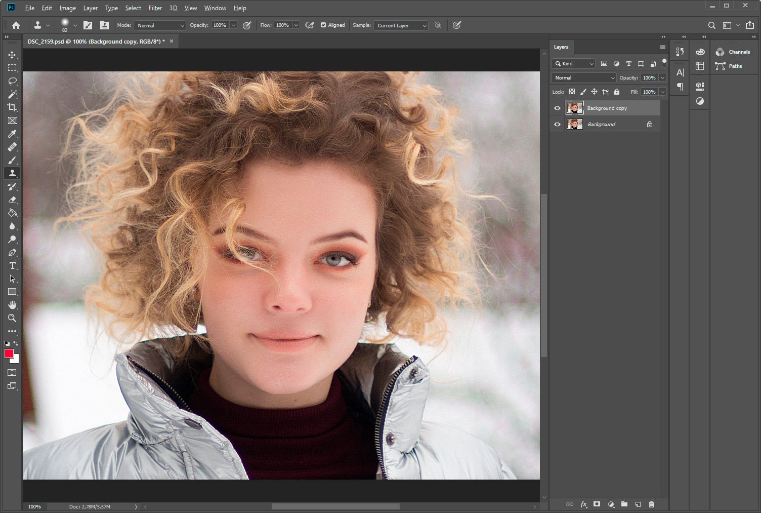The width and height of the screenshot is (761, 513).
Task: Hide the locked Background layer
Action: tap(557, 124)
